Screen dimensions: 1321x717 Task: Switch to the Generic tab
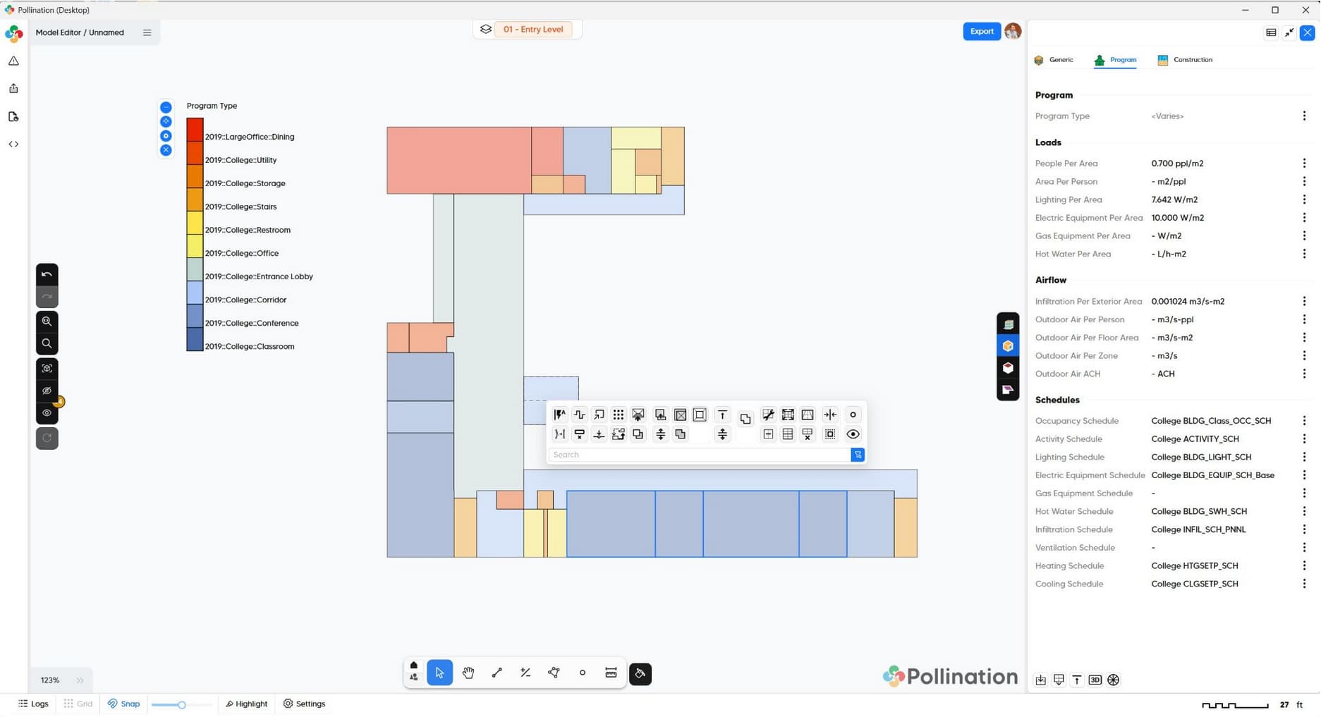(x=1054, y=60)
